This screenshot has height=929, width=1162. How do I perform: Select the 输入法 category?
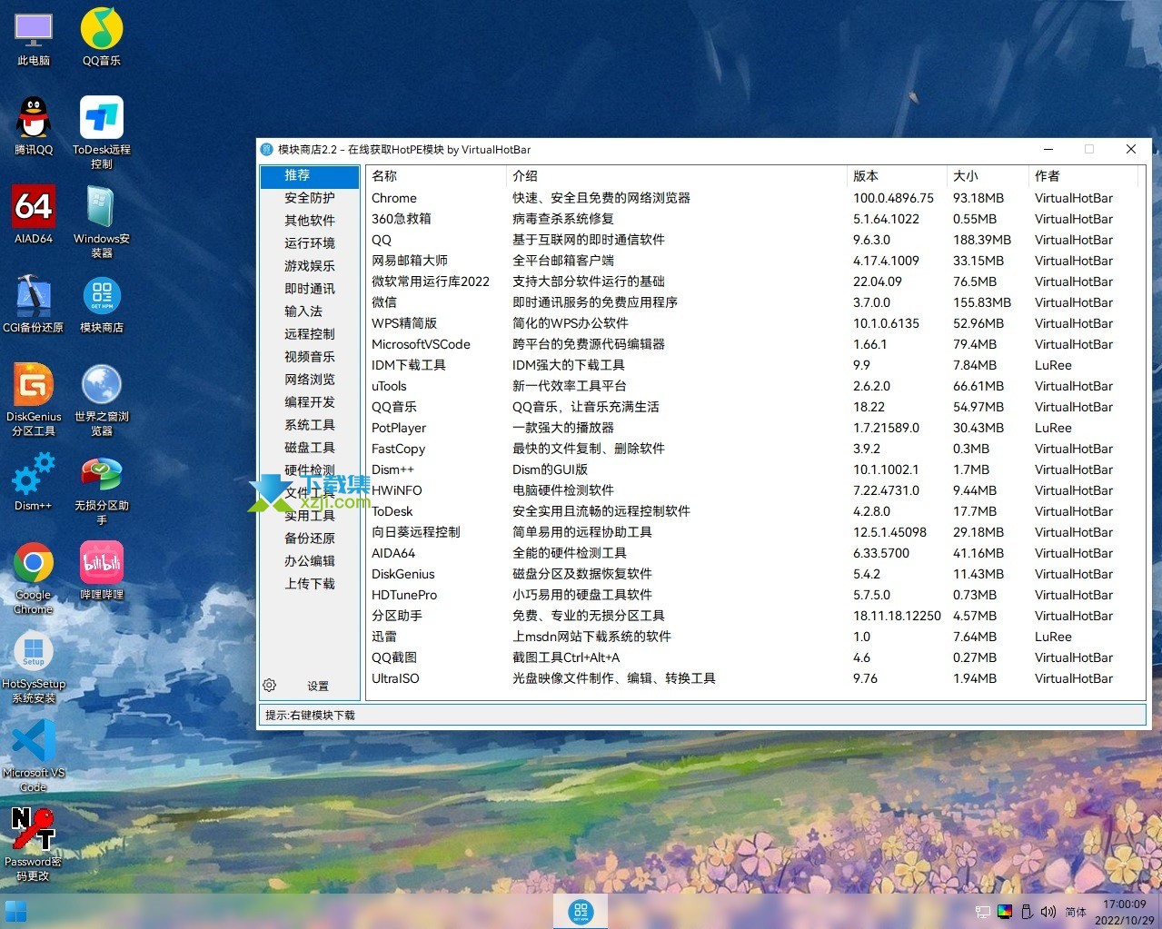(310, 311)
